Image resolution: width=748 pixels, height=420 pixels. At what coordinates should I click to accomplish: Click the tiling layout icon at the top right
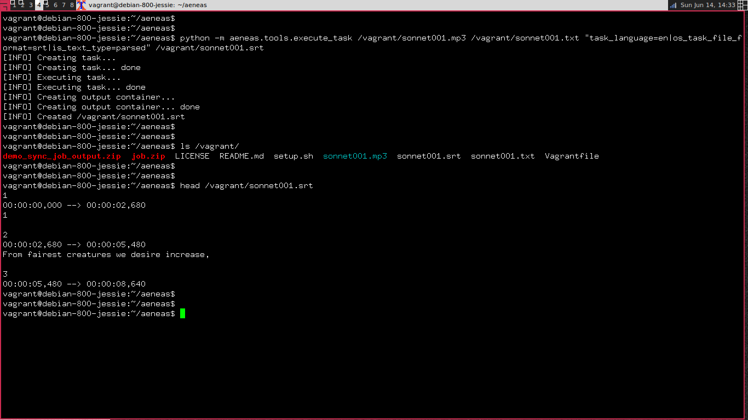tap(743, 5)
